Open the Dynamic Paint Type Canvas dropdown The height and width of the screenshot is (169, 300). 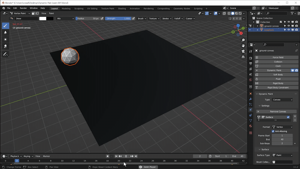pos(282,100)
